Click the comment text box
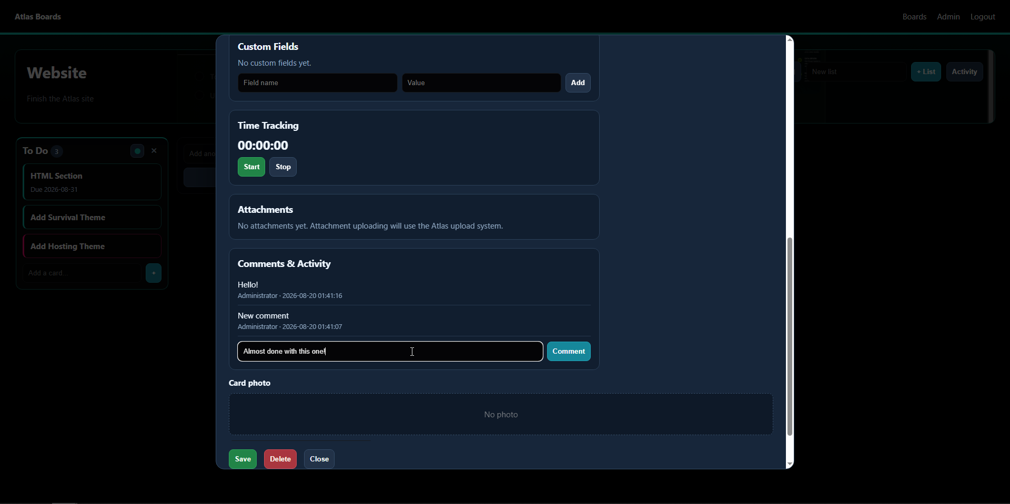Image resolution: width=1010 pixels, height=504 pixels. [x=390, y=351]
